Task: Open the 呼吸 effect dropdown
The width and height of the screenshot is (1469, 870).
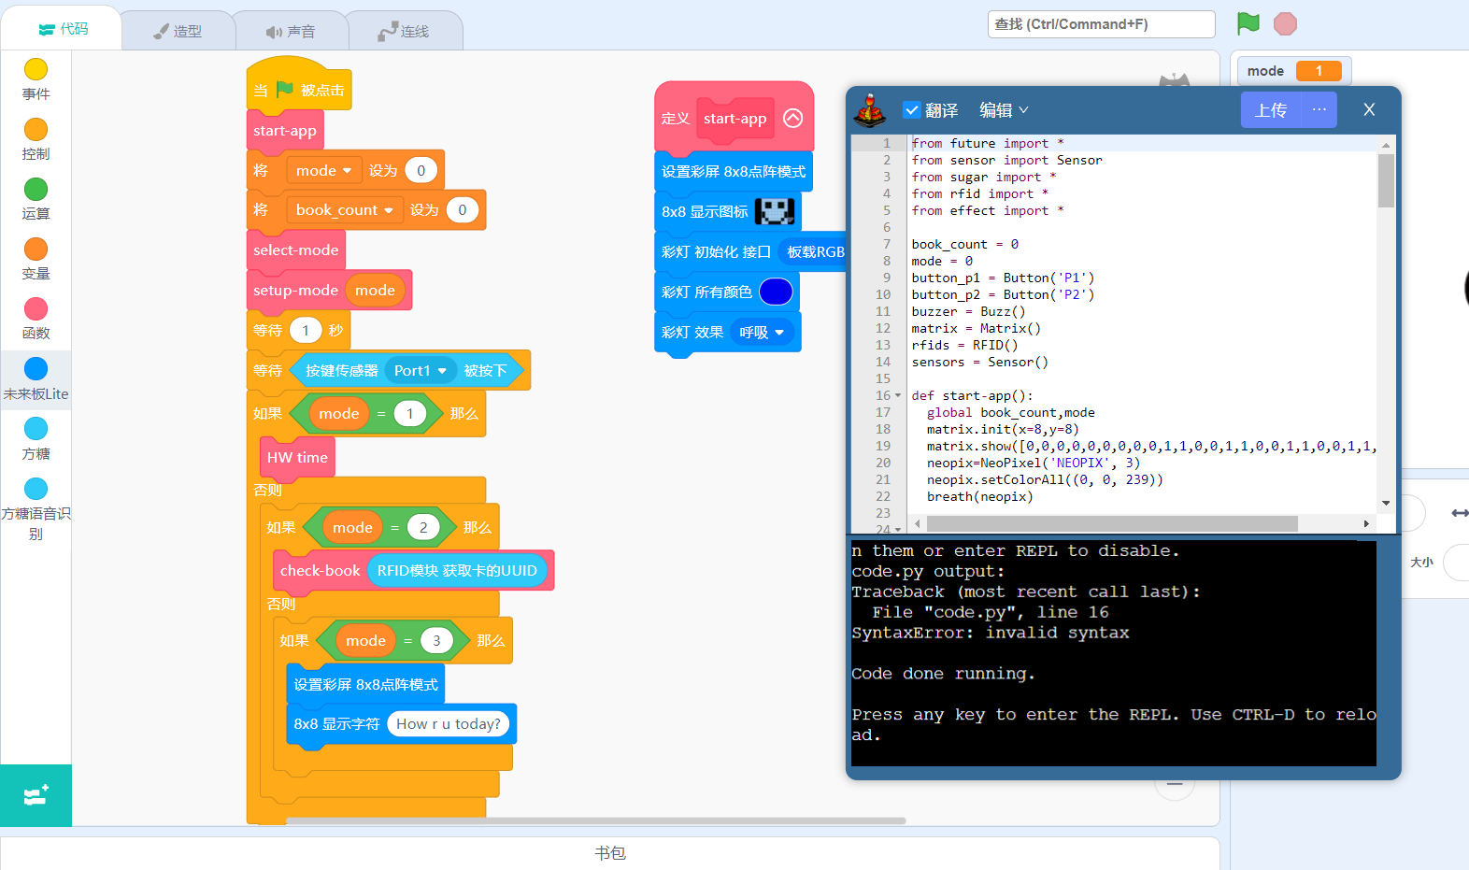Action: [x=762, y=333]
